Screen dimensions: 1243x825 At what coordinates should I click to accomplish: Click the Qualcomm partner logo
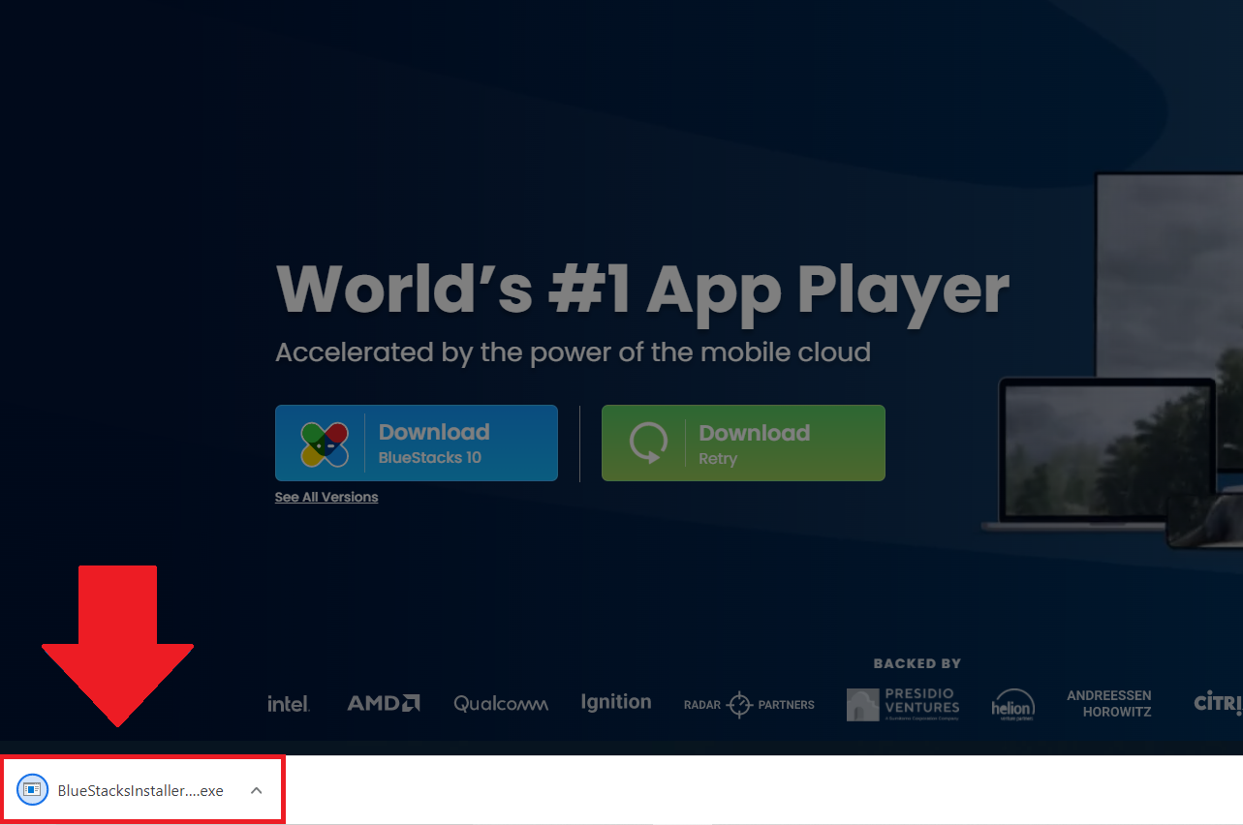[500, 703]
